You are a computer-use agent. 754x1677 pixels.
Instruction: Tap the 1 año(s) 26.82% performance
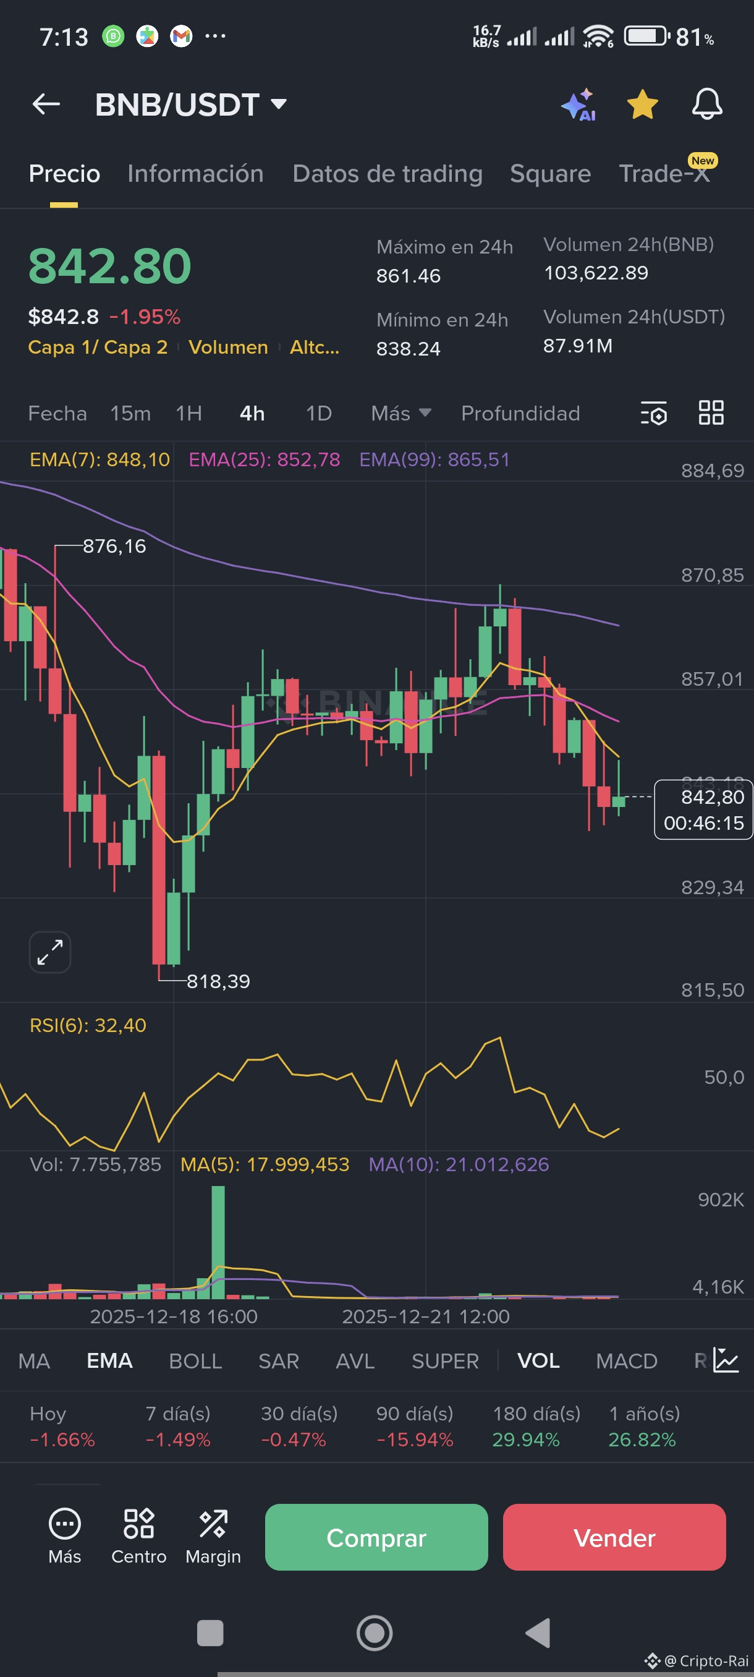coord(644,1427)
